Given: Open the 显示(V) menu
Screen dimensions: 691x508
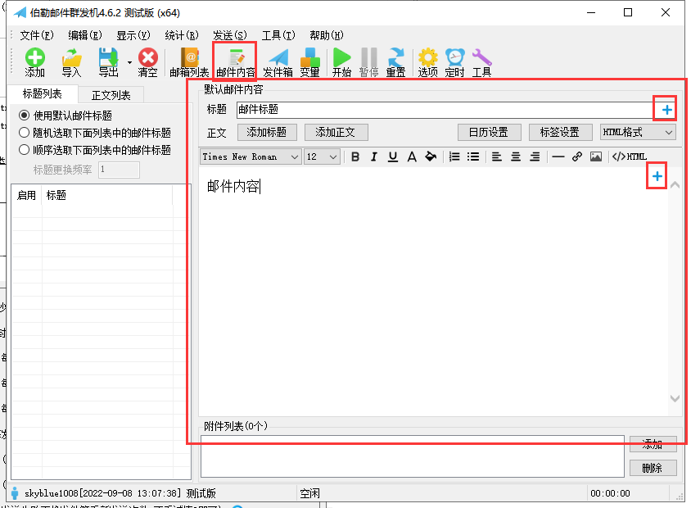Looking at the screenshot, I should click(133, 35).
